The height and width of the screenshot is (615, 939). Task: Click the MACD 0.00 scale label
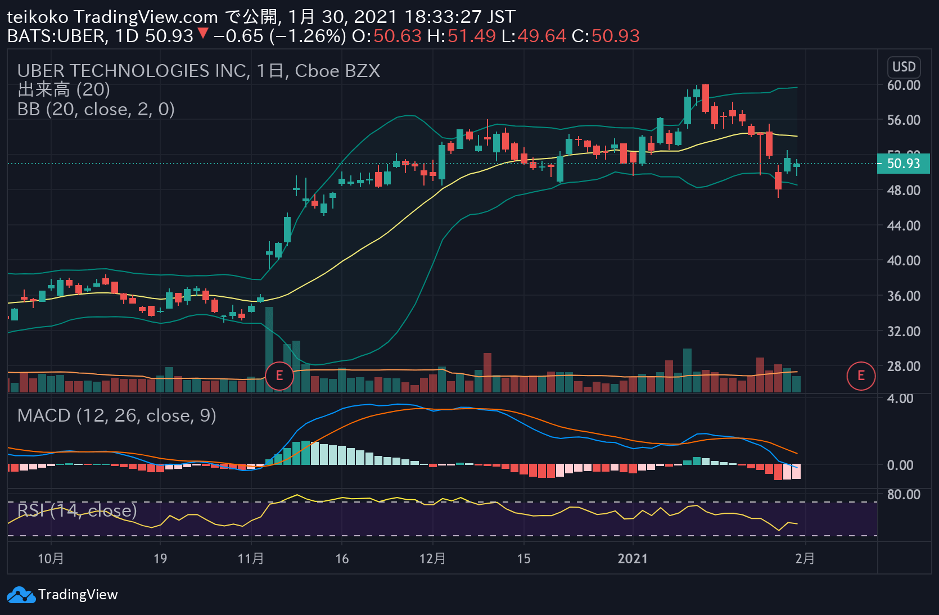900,465
